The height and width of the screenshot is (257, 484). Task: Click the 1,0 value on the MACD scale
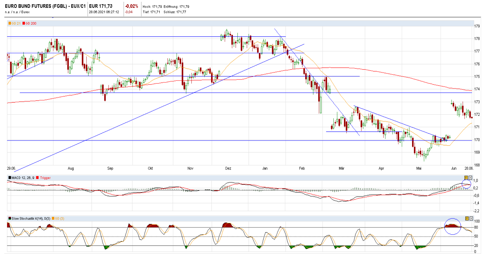476,181
